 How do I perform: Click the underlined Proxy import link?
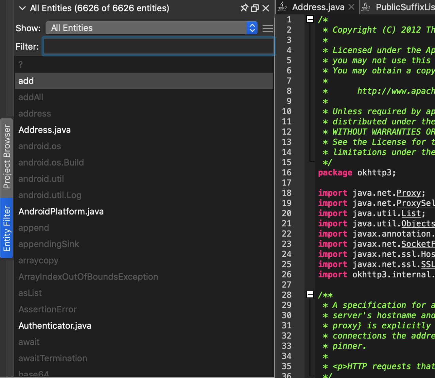click(409, 193)
